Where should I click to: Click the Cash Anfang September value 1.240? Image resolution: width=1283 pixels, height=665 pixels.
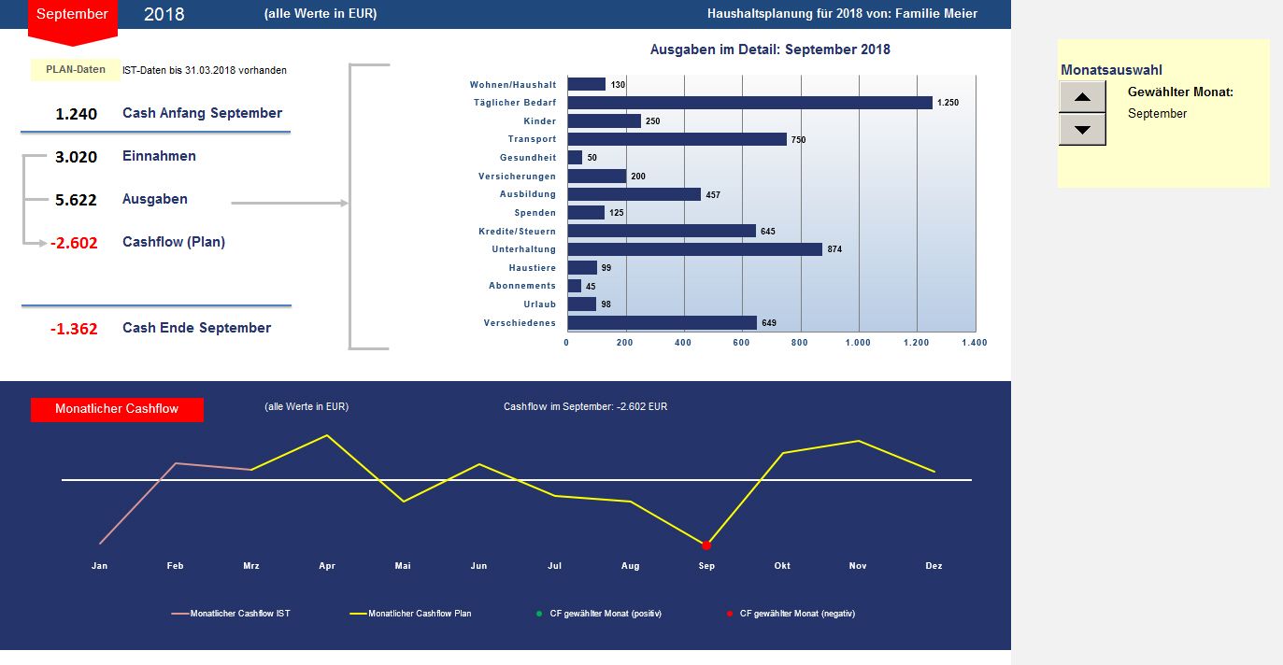[76, 114]
